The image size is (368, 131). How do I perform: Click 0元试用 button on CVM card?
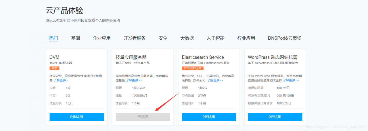76,117
